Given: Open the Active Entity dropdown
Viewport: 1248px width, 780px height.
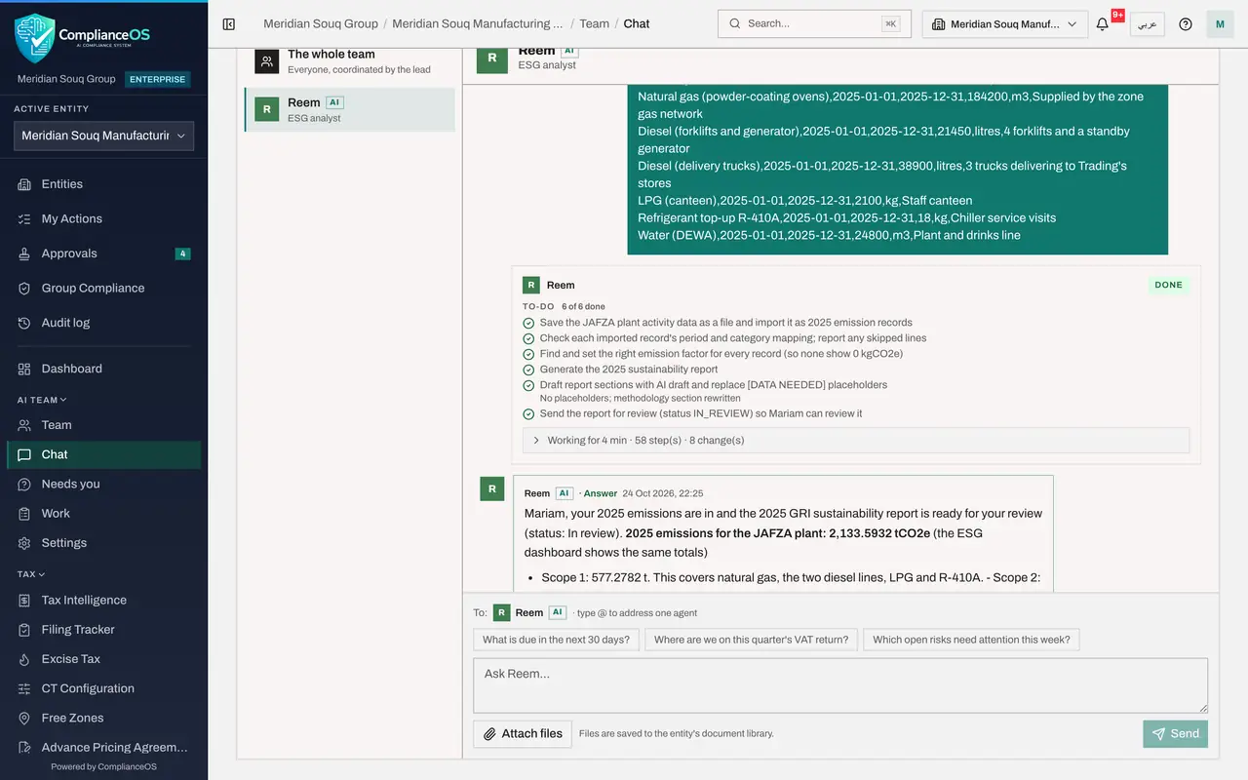Looking at the screenshot, I should point(103,136).
